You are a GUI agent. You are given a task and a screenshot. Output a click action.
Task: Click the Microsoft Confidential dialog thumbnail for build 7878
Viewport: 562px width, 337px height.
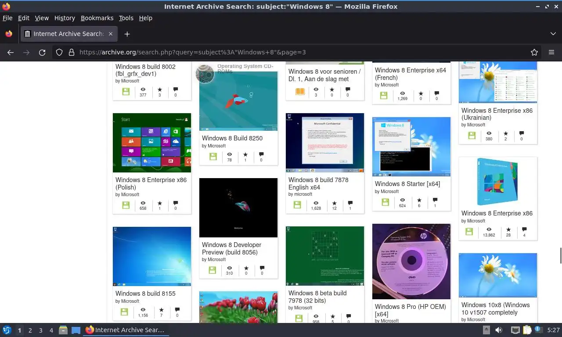[x=325, y=143]
